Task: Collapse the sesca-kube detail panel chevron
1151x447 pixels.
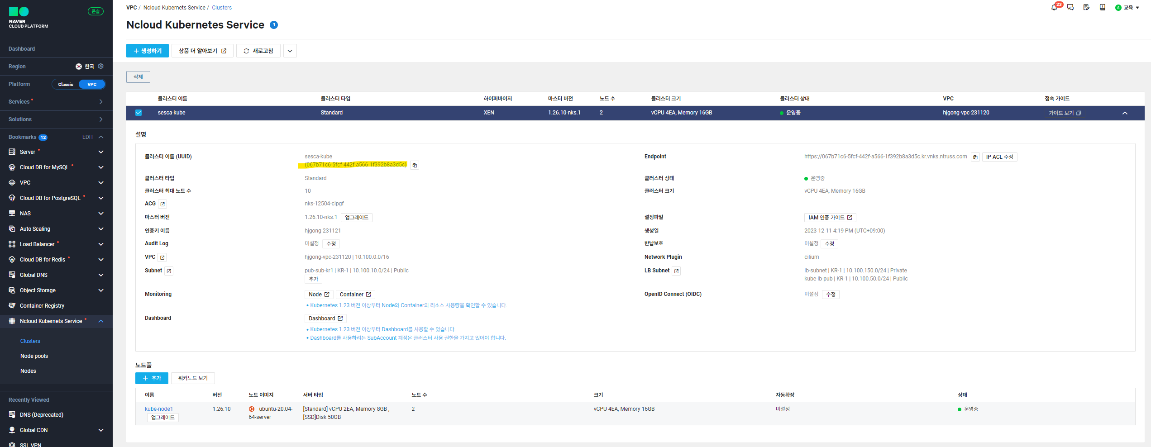Action: coord(1125,113)
